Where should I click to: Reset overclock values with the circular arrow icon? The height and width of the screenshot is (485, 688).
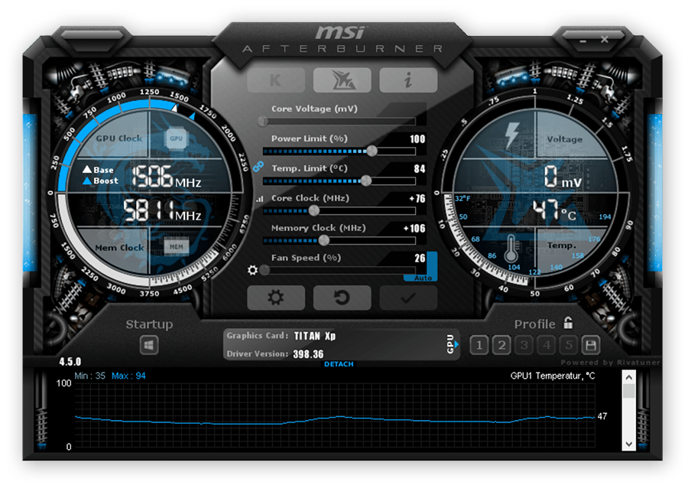[x=342, y=298]
